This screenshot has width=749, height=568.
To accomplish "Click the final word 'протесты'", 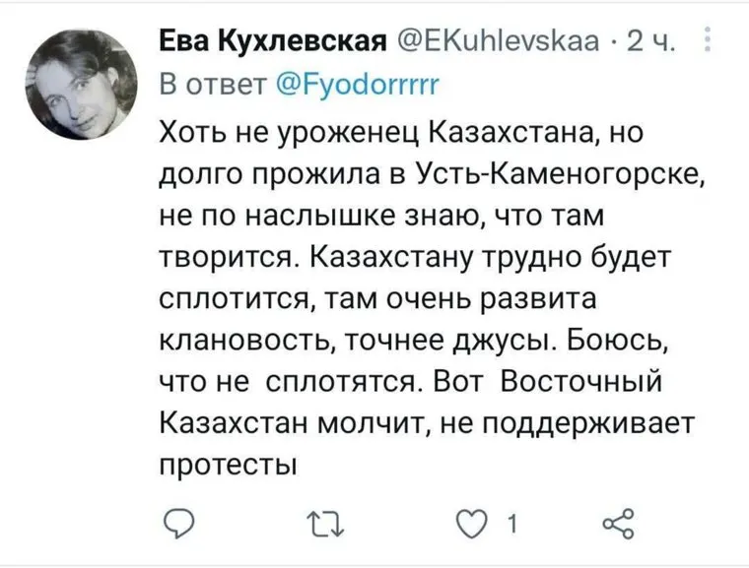I will pyautogui.click(x=228, y=464).
